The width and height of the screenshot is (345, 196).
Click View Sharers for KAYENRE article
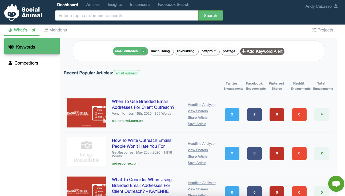click(198, 189)
